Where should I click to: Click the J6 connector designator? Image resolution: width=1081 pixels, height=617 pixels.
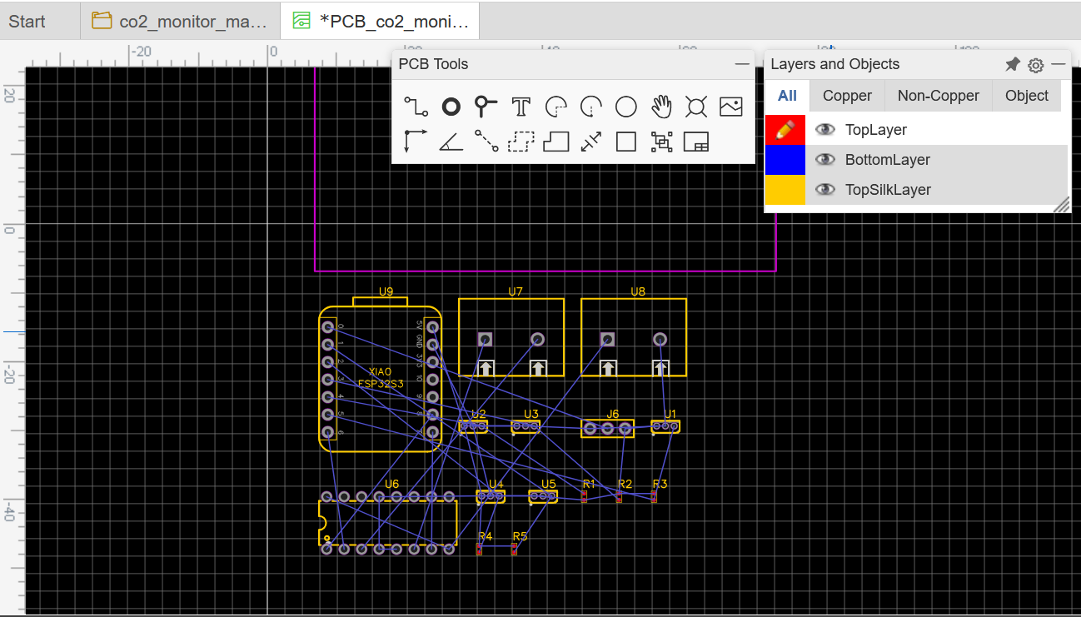coord(613,414)
